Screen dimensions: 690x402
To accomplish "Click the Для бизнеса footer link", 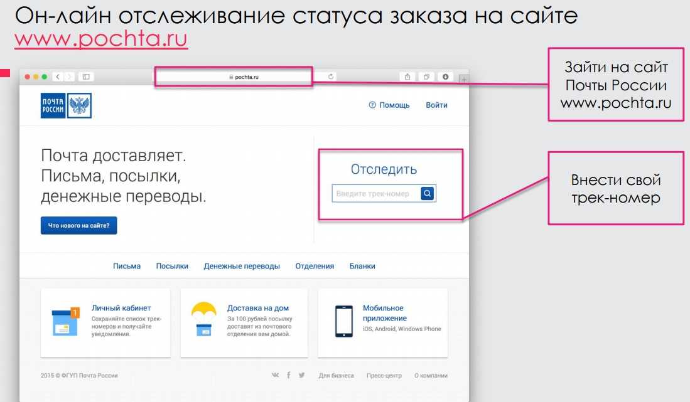I will click(336, 376).
